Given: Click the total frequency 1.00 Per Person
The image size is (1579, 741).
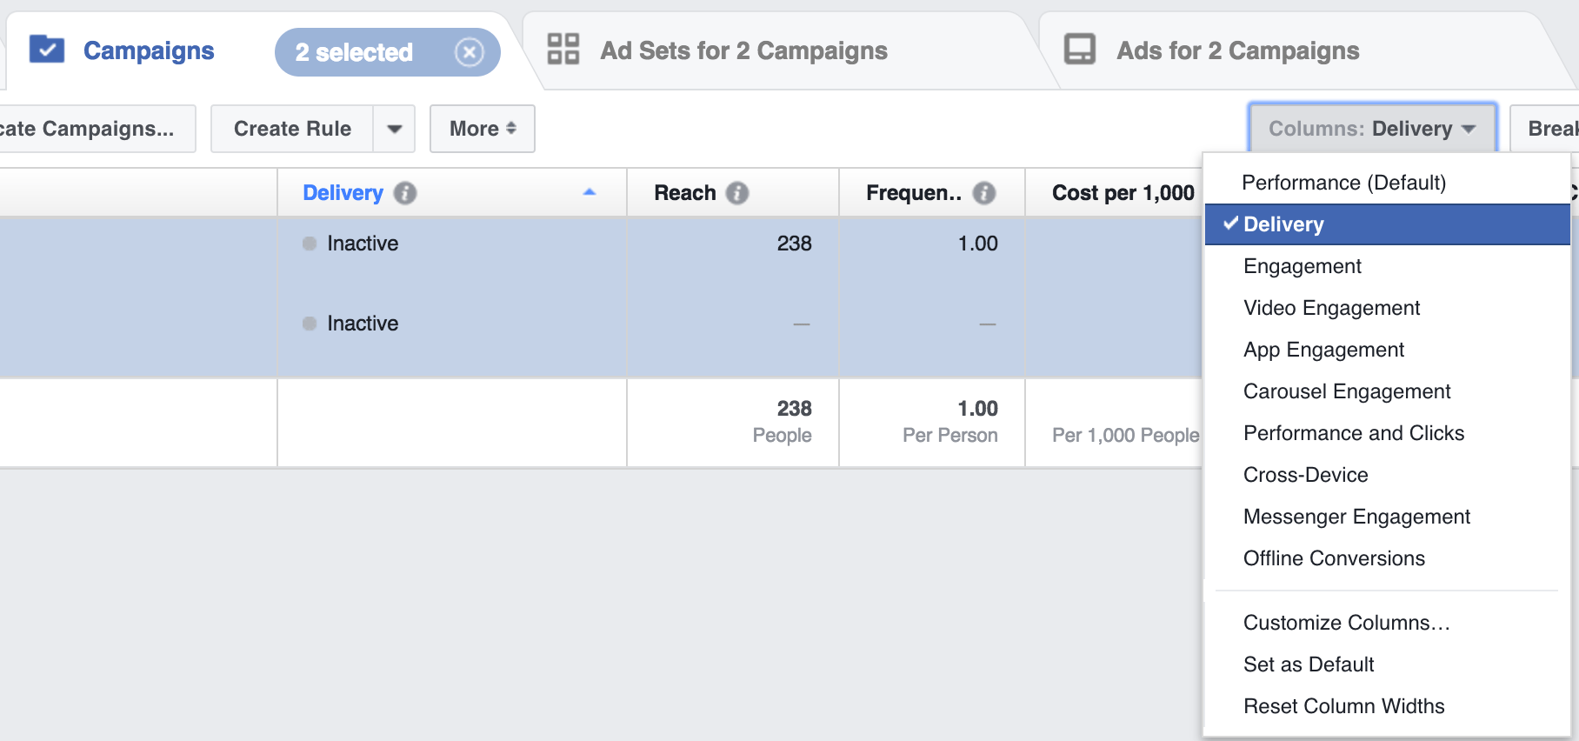Looking at the screenshot, I should [949, 422].
